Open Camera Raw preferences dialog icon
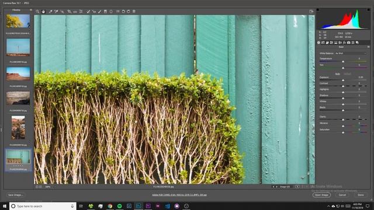The width and height of the screenshot is (374, 210). coord(118,12)
